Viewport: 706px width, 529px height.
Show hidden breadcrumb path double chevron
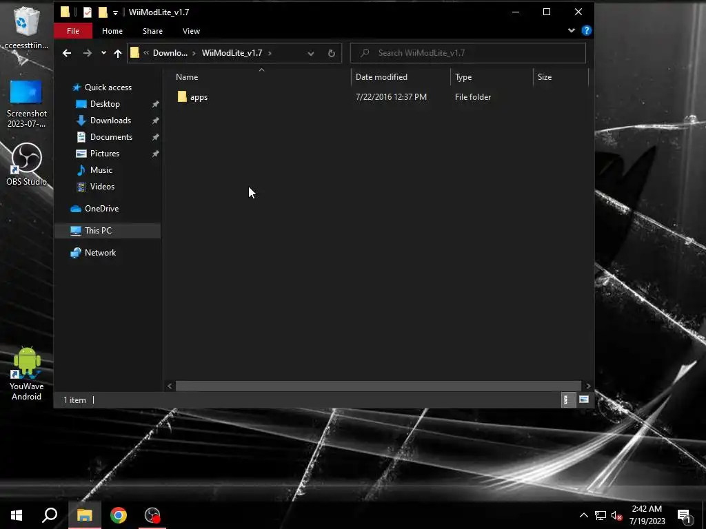(x=146, y=53)
